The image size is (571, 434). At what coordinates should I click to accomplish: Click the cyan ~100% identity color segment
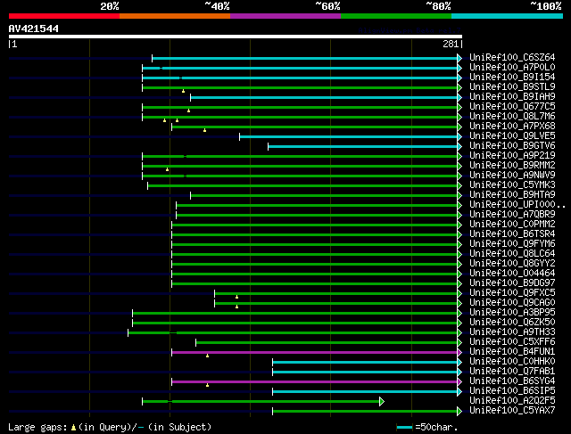(x=508, y=16)
